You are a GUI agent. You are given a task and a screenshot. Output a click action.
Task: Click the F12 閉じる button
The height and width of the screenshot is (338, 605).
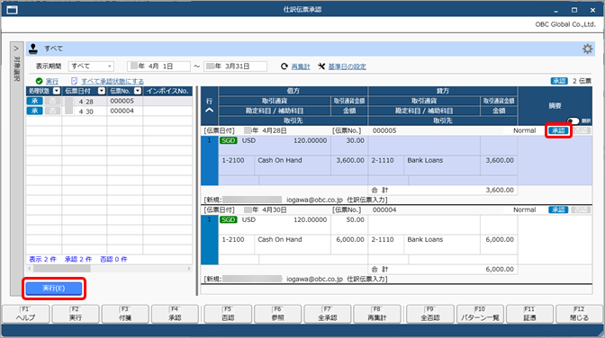579,314
